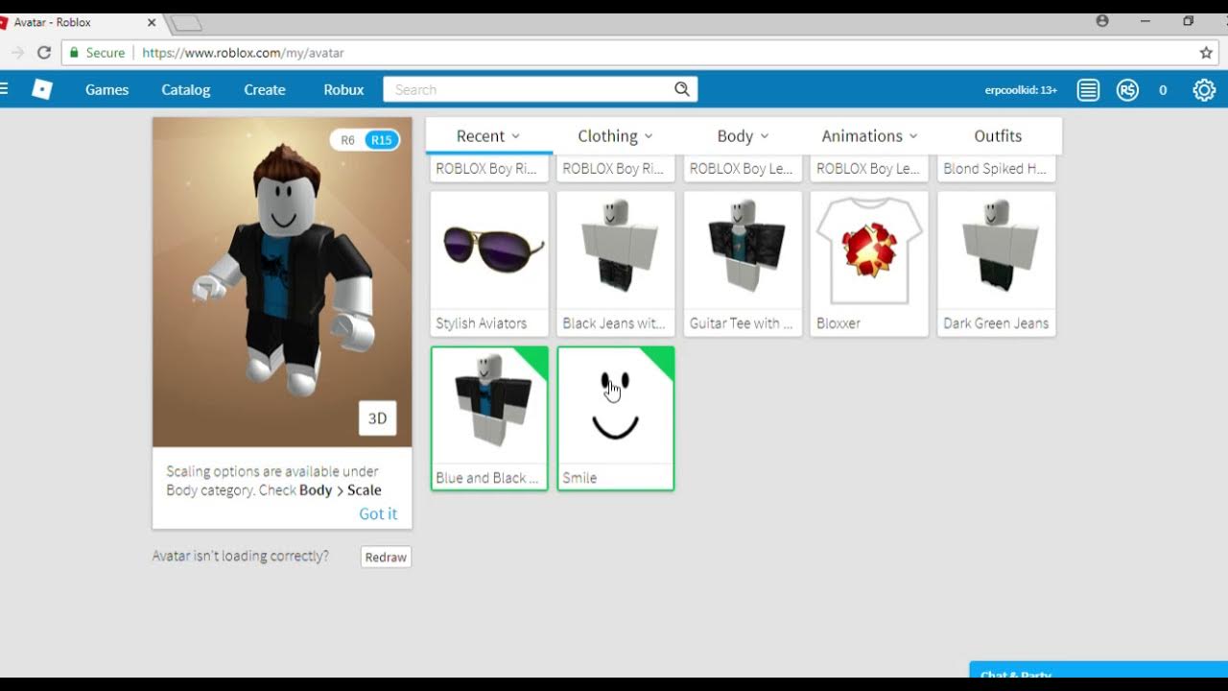This screenshot has width=1228, height=691.
Task: Expand the Body category dropdown
Action: point(743,135)
